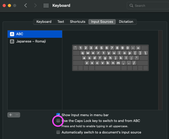Enable Caps Lock key switching to ABC
The width and height of the screenshot is (169, 139).
(x=58, y=121)
